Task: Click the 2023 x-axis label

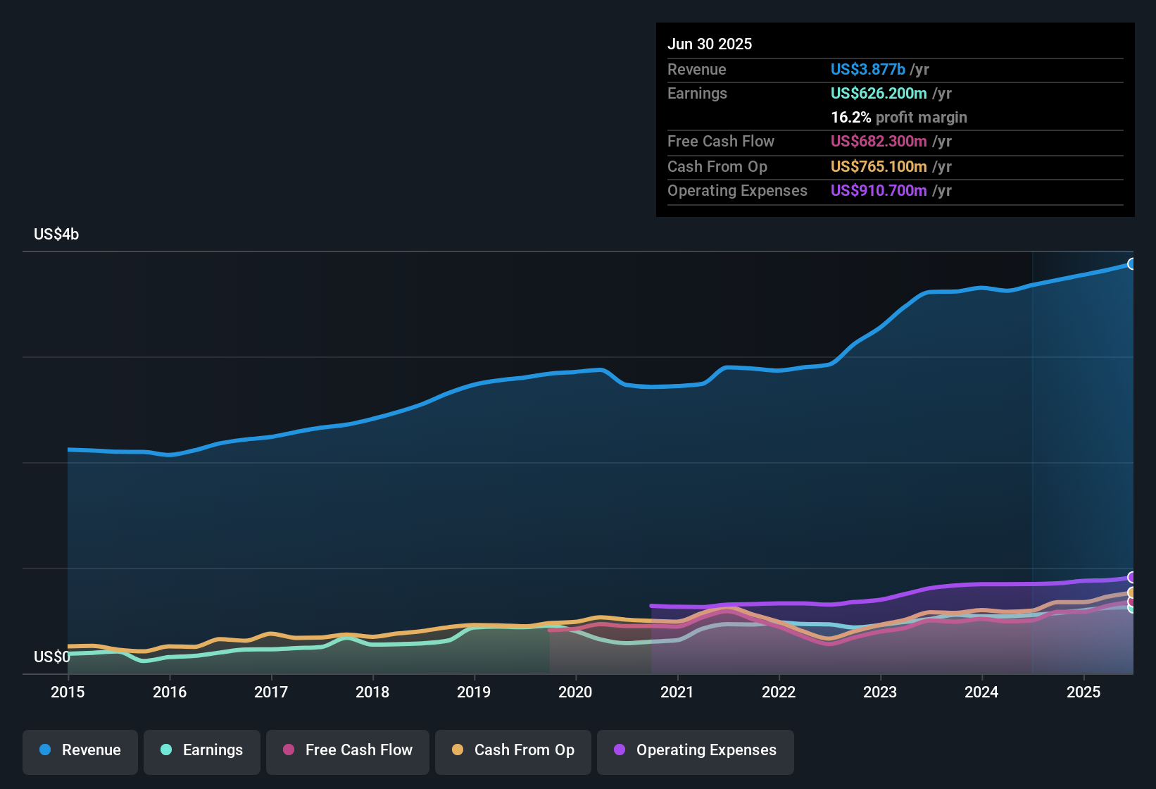Action: 880,692
